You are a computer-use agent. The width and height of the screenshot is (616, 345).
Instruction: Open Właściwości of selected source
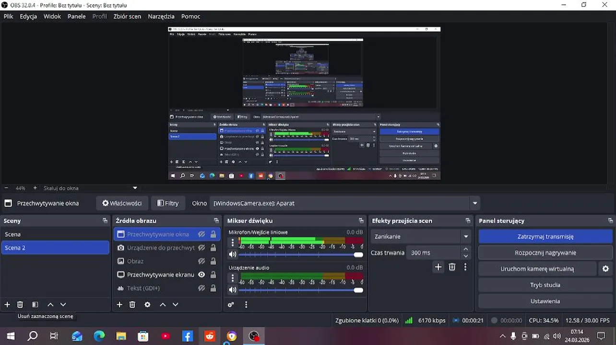pyautogui.click(x=122, y=203)
